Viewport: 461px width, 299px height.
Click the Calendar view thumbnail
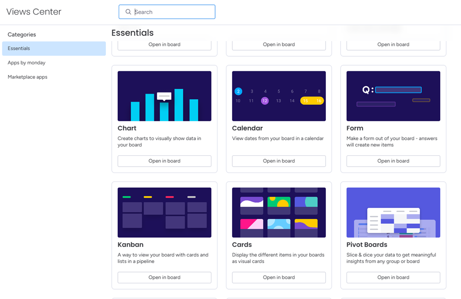tap(278, 96)
